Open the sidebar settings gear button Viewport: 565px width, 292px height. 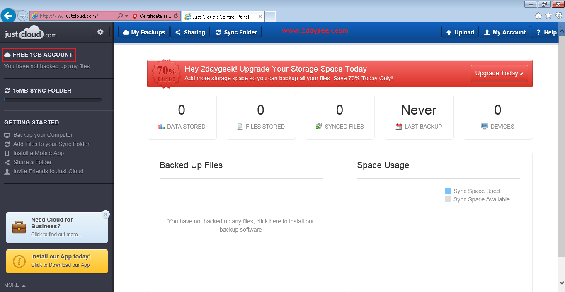[101, 32]
